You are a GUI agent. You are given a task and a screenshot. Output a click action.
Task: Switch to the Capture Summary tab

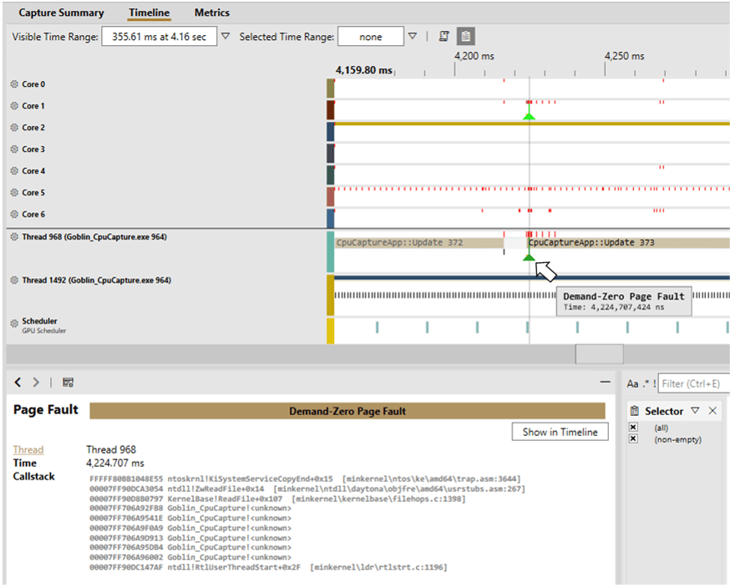pos(62,13)
